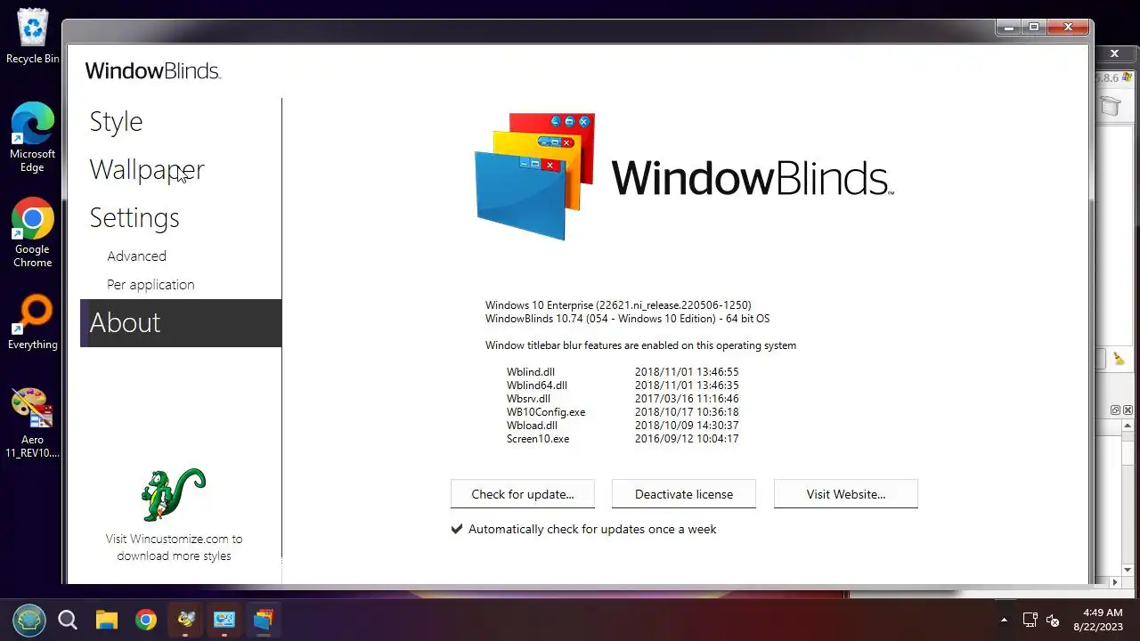Screen dimensions: 1140x641
Task: Open the Everything search desktop shortcut
Action: [32, 322]
